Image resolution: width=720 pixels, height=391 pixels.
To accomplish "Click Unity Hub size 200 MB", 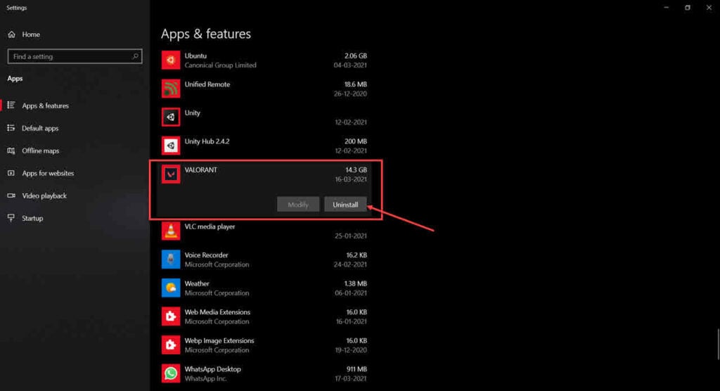I will (x=355, y=141).
